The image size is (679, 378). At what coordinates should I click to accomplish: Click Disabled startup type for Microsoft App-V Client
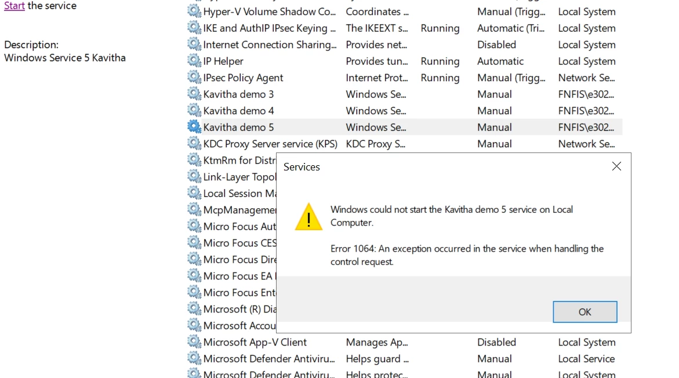pos(496,342)
